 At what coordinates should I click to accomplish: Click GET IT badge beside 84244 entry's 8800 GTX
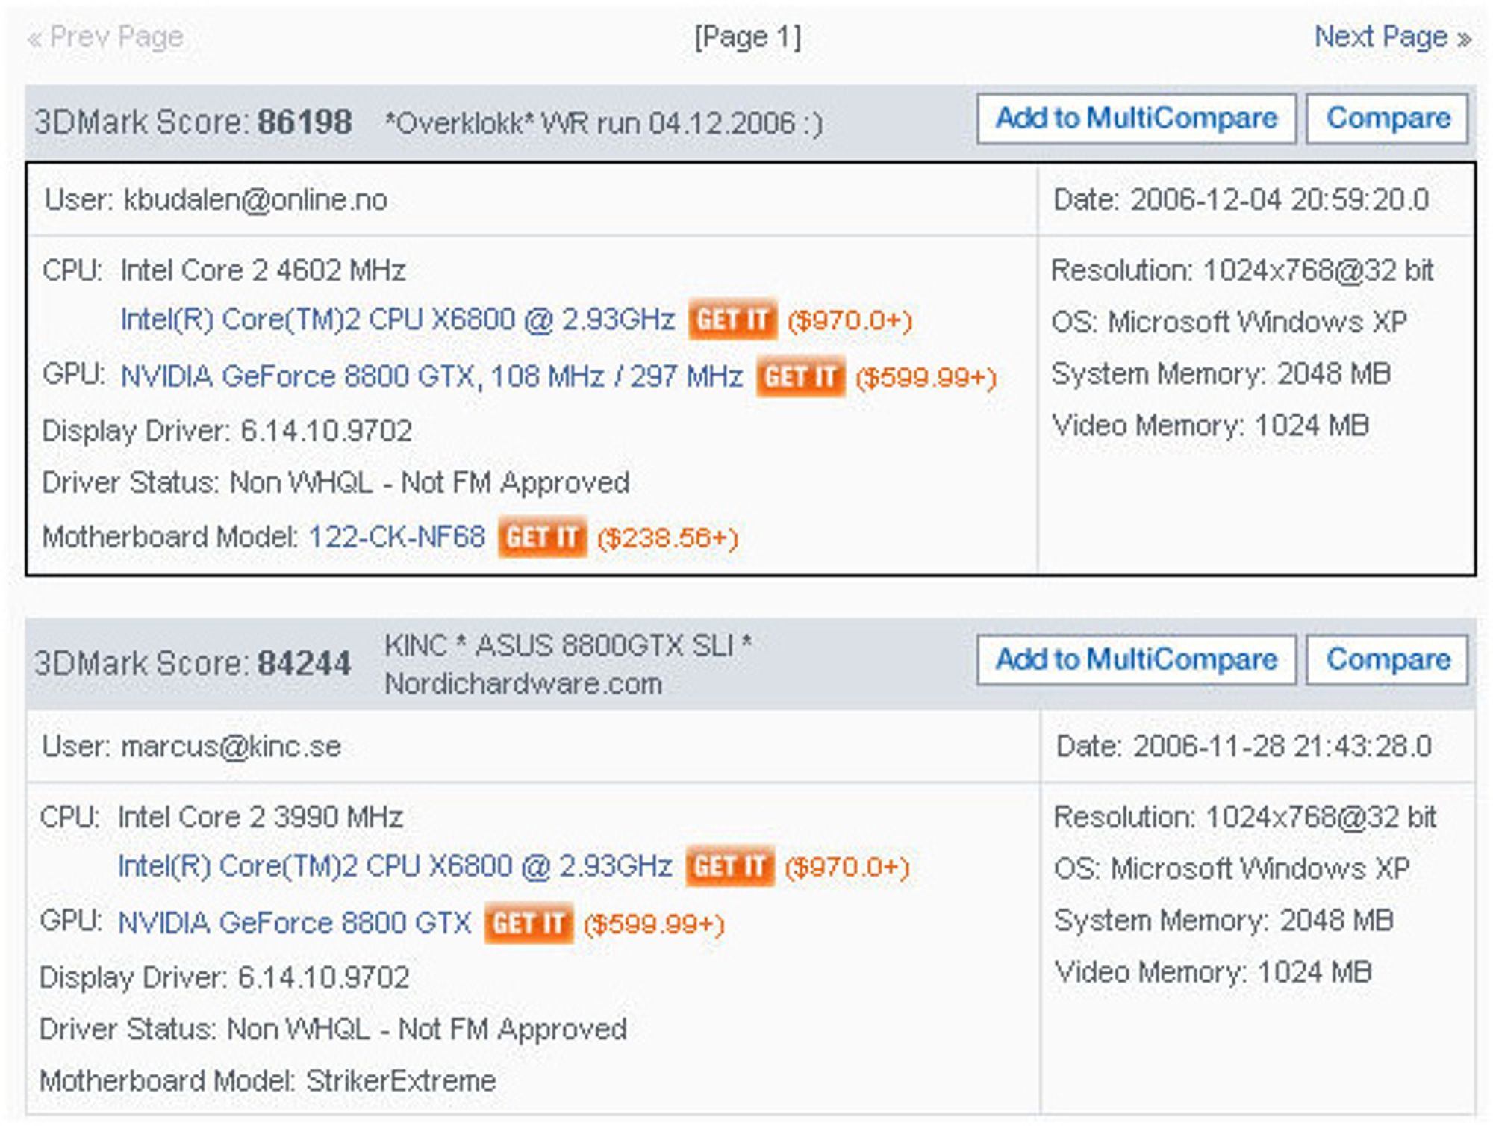(529, 923)
